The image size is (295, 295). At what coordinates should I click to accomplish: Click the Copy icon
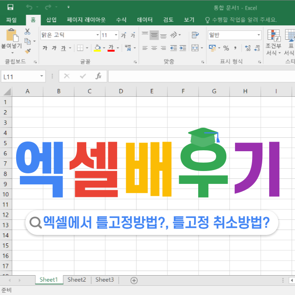pos(28,41)
